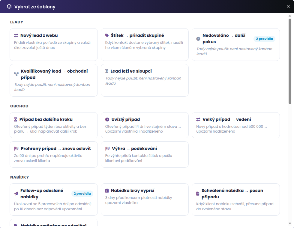Click the swap-arrows icon beside Nový lead z webu
The height and width of the screenshot is (228, 294).
pyautogui.click(x=16, y=35)
